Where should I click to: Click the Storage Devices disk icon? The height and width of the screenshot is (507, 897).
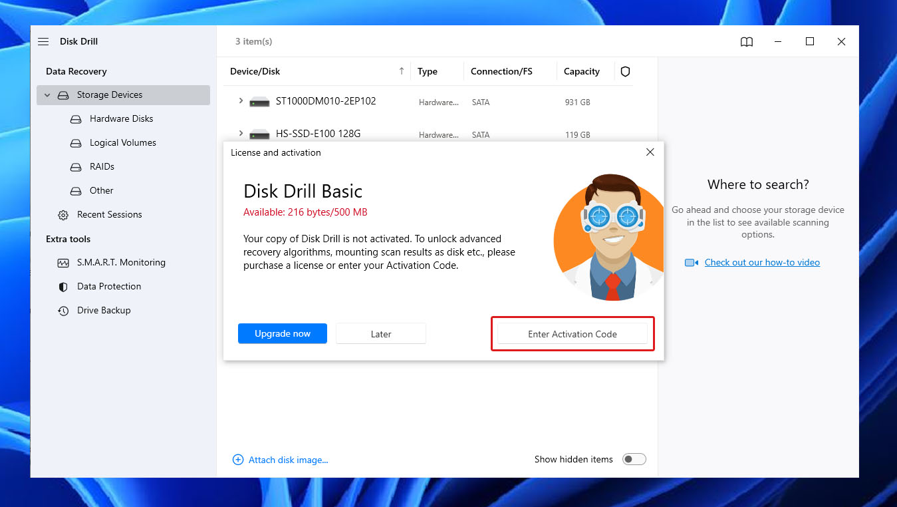coord(63,95)
